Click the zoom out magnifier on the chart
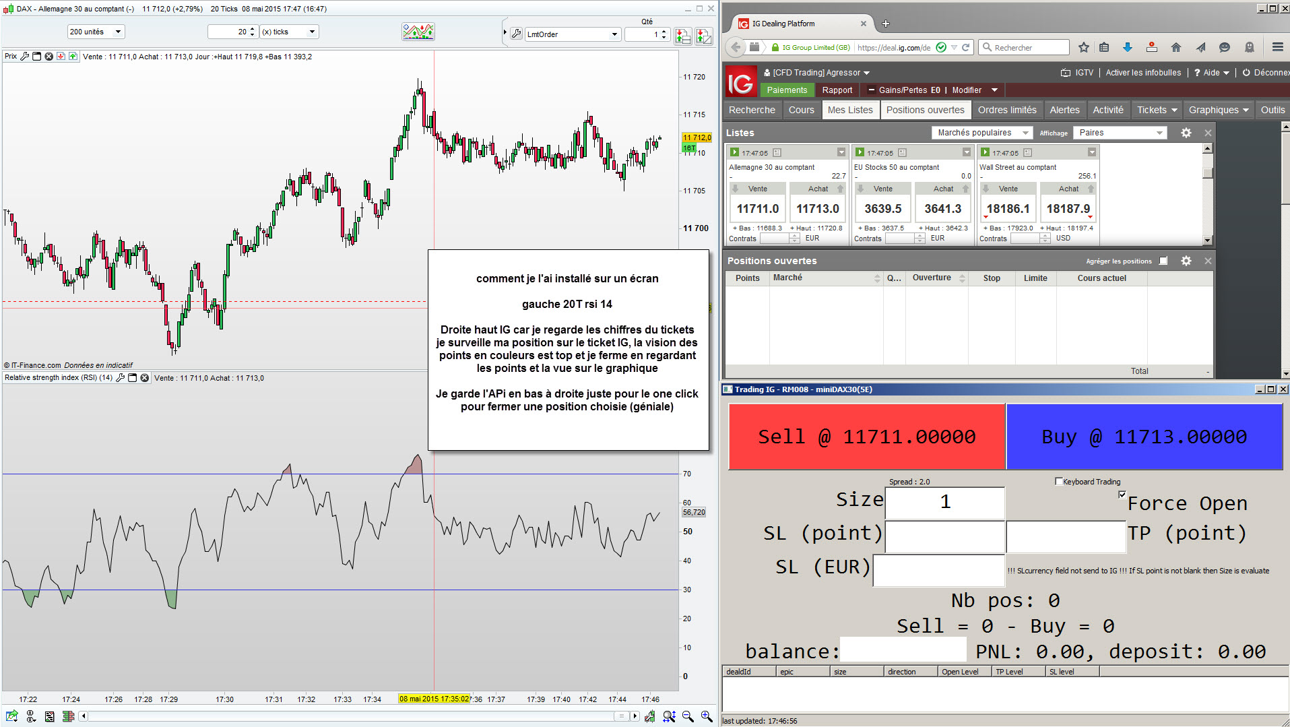The width and height of the screenshot is (1290, 727). pos(688,716)
